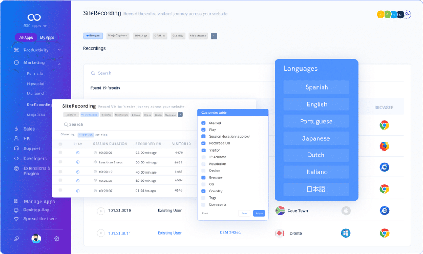The width and height of the screenshot is (423, 254).
Task: Toggle Session duration (approx) checkbox
Action: pyautogui.click(x=204, y=136)
